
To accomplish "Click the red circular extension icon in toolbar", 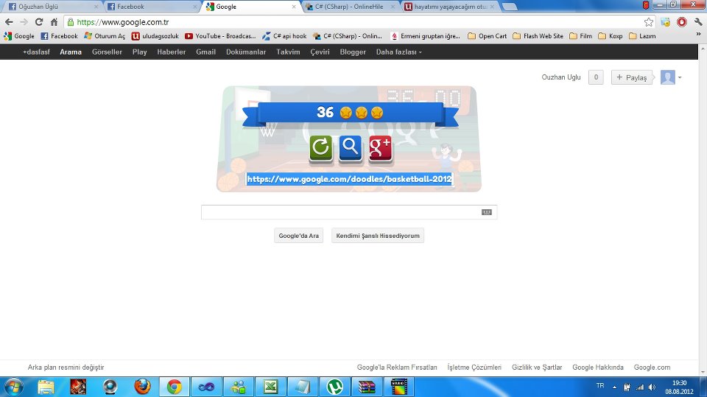I will click(682, 22).
